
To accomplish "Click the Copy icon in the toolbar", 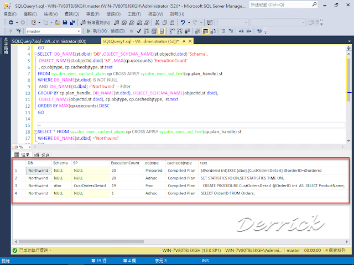I will (x=165, y=22).
